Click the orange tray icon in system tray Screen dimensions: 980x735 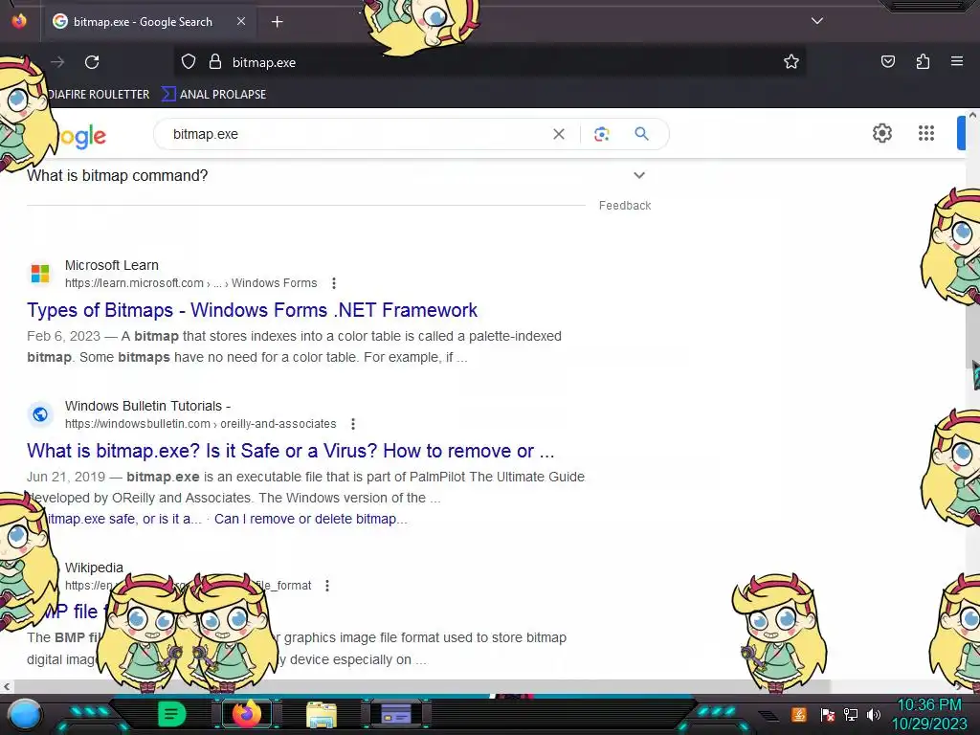[x=799, y=714]
